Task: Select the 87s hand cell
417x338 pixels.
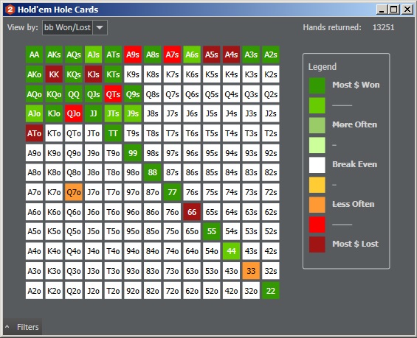Action: 172,172
